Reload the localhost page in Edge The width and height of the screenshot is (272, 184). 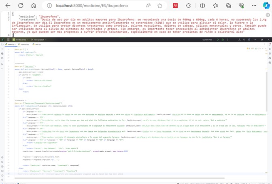[21, 6]
